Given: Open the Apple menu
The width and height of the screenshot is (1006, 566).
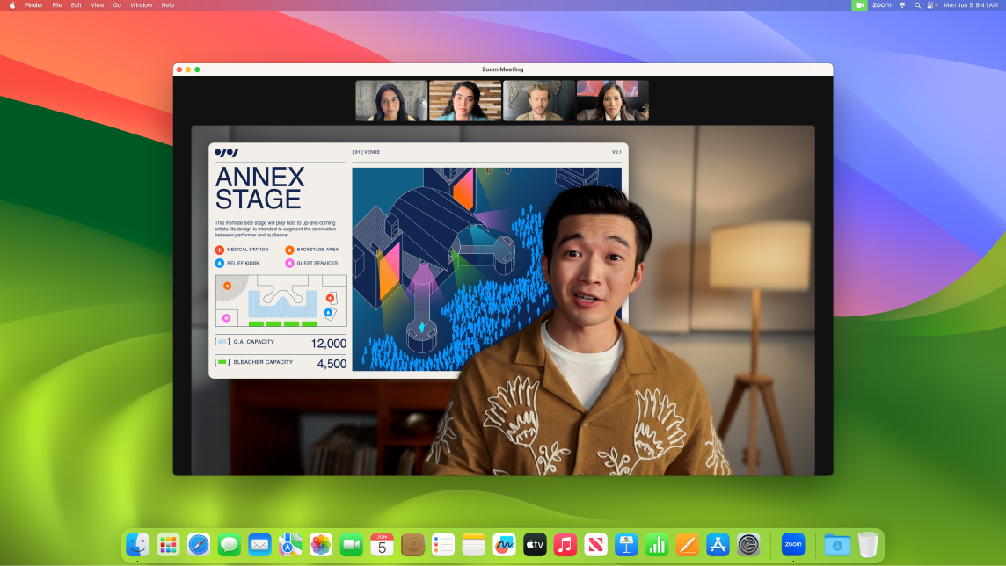Looking at the screenshot, I should [x=12, y=5].
